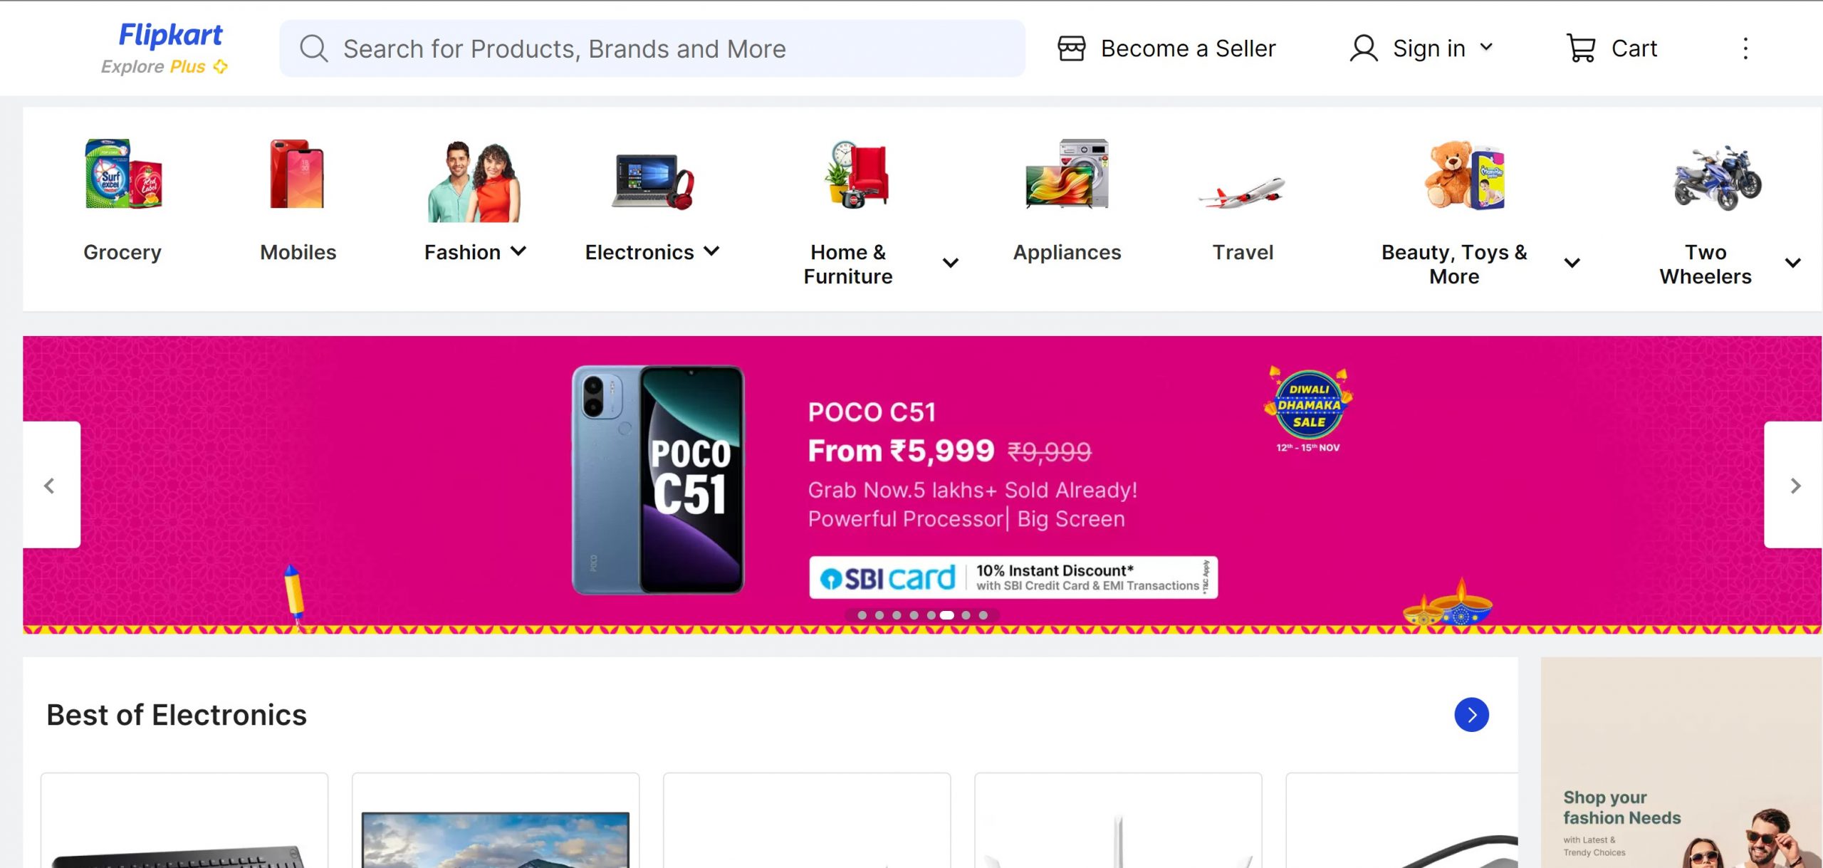Click the Best of Electronics next arrow

tap(1471, 715)
